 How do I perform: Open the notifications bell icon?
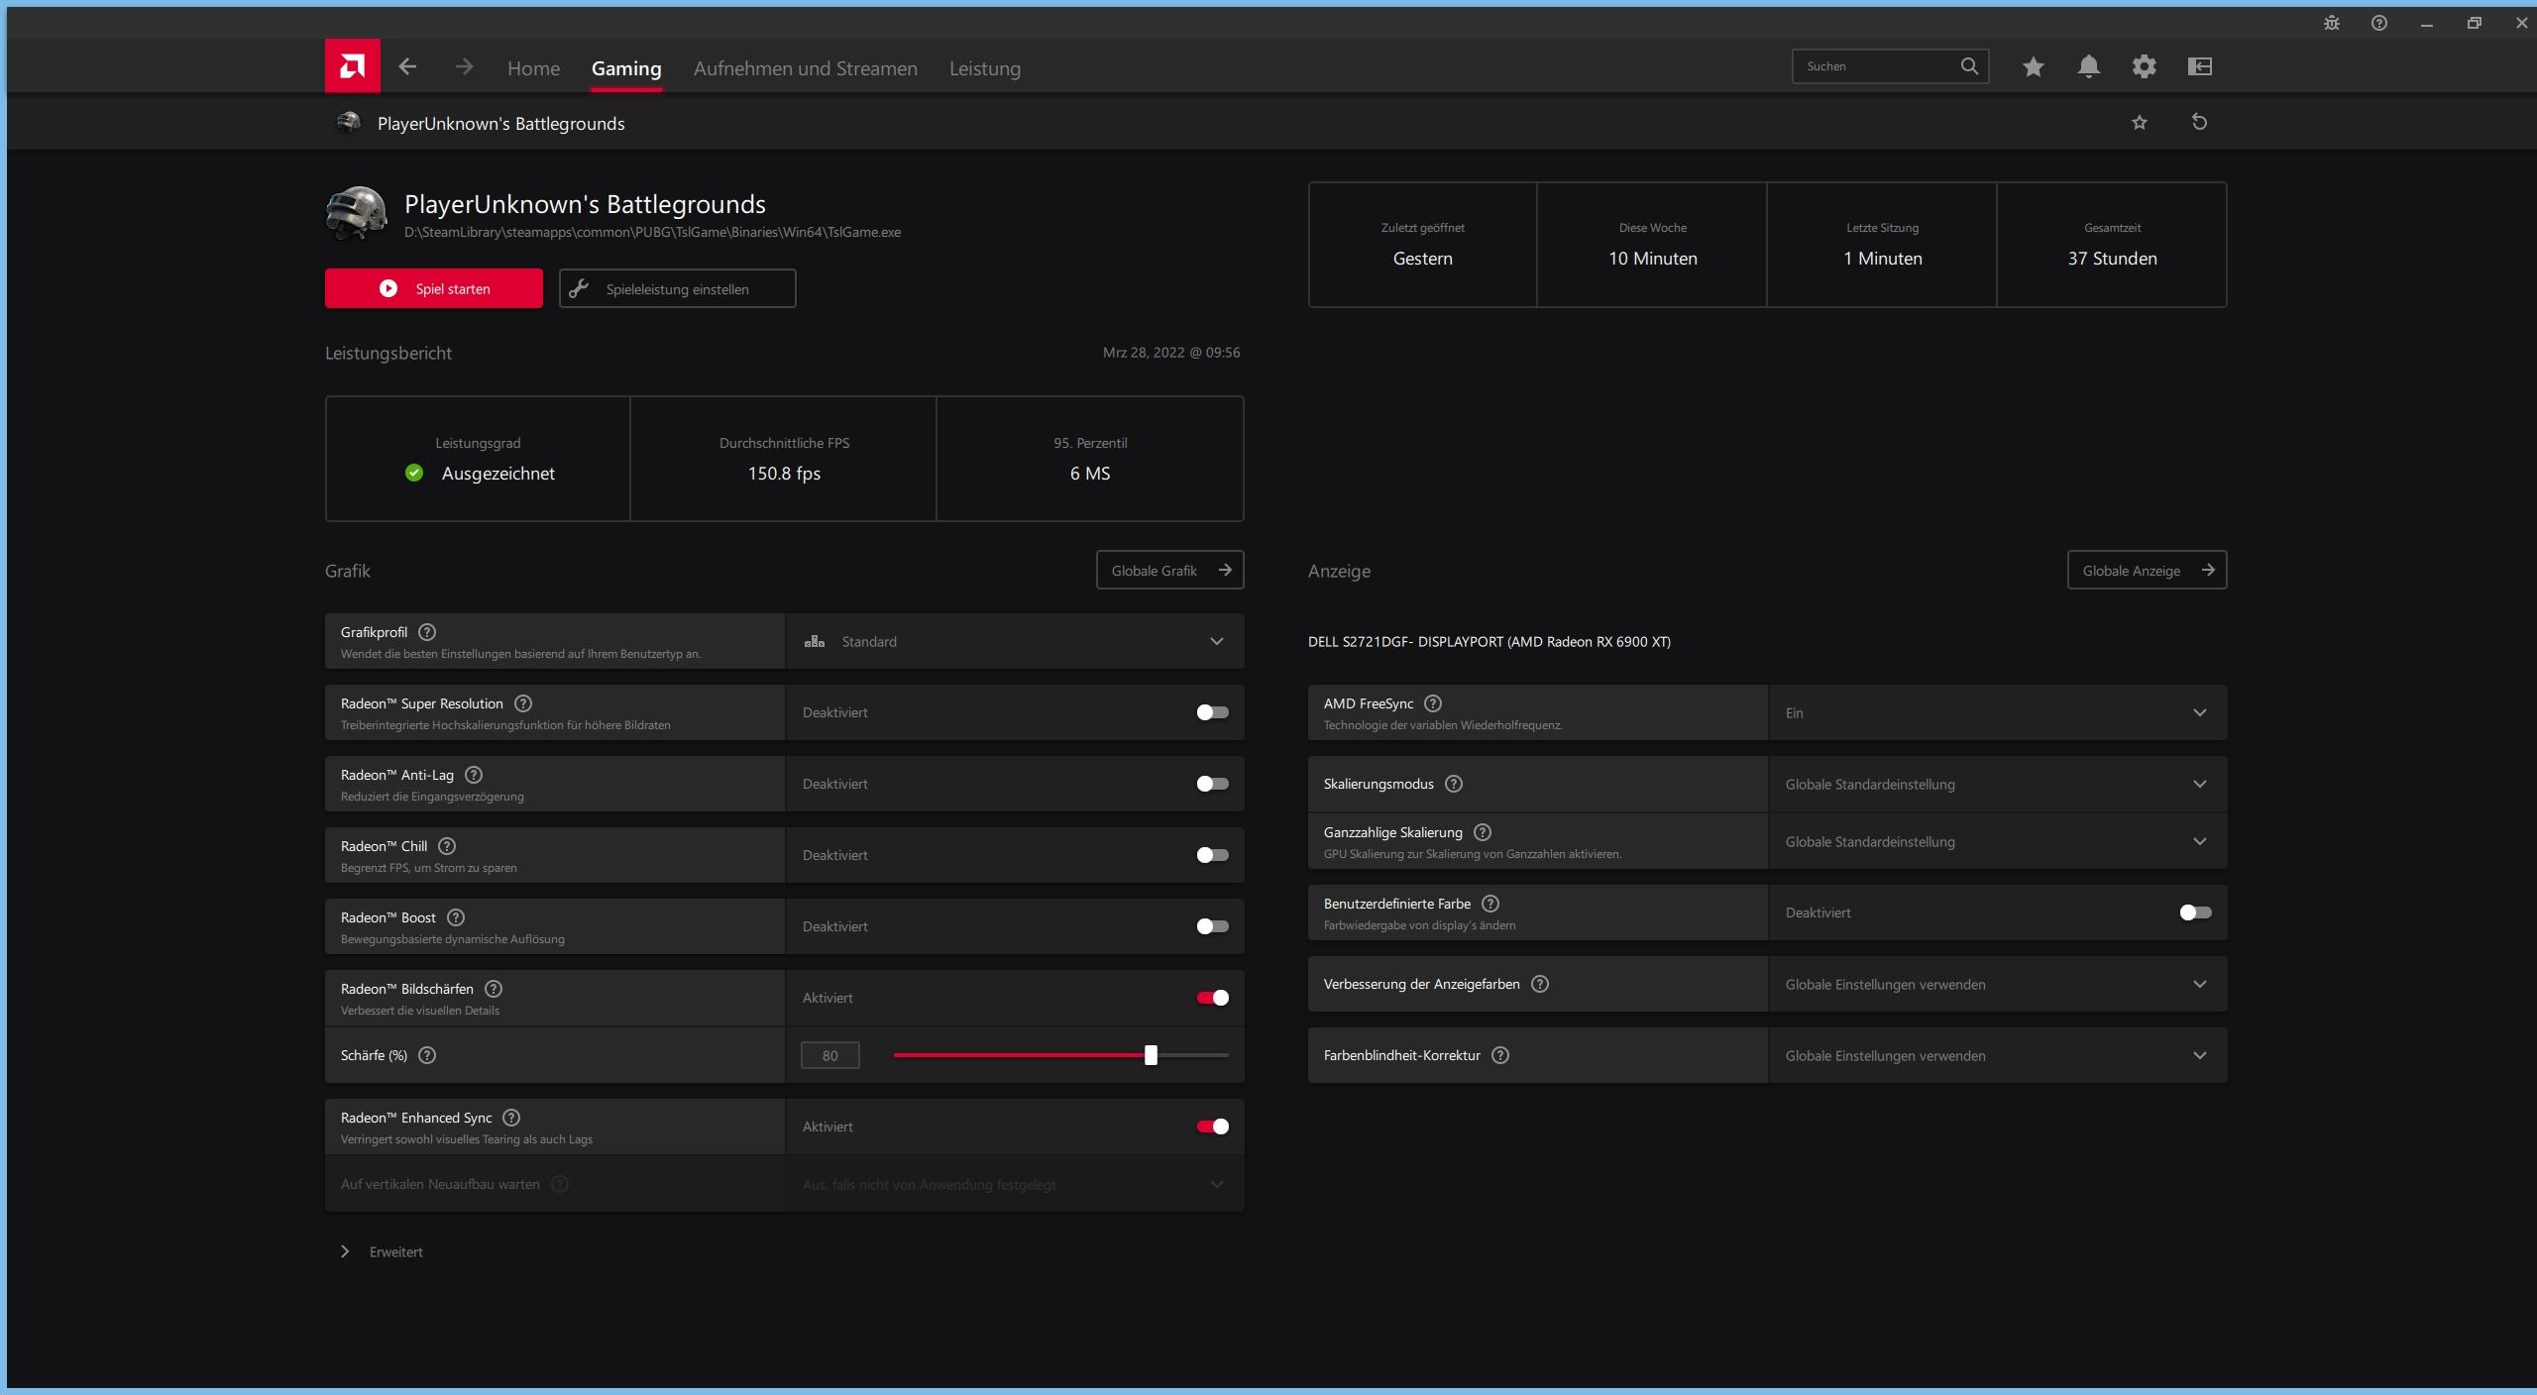pyautogui.click(x=2088, y=66)
